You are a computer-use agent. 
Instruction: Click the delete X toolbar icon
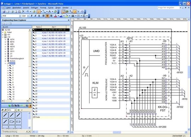point(23,12)
